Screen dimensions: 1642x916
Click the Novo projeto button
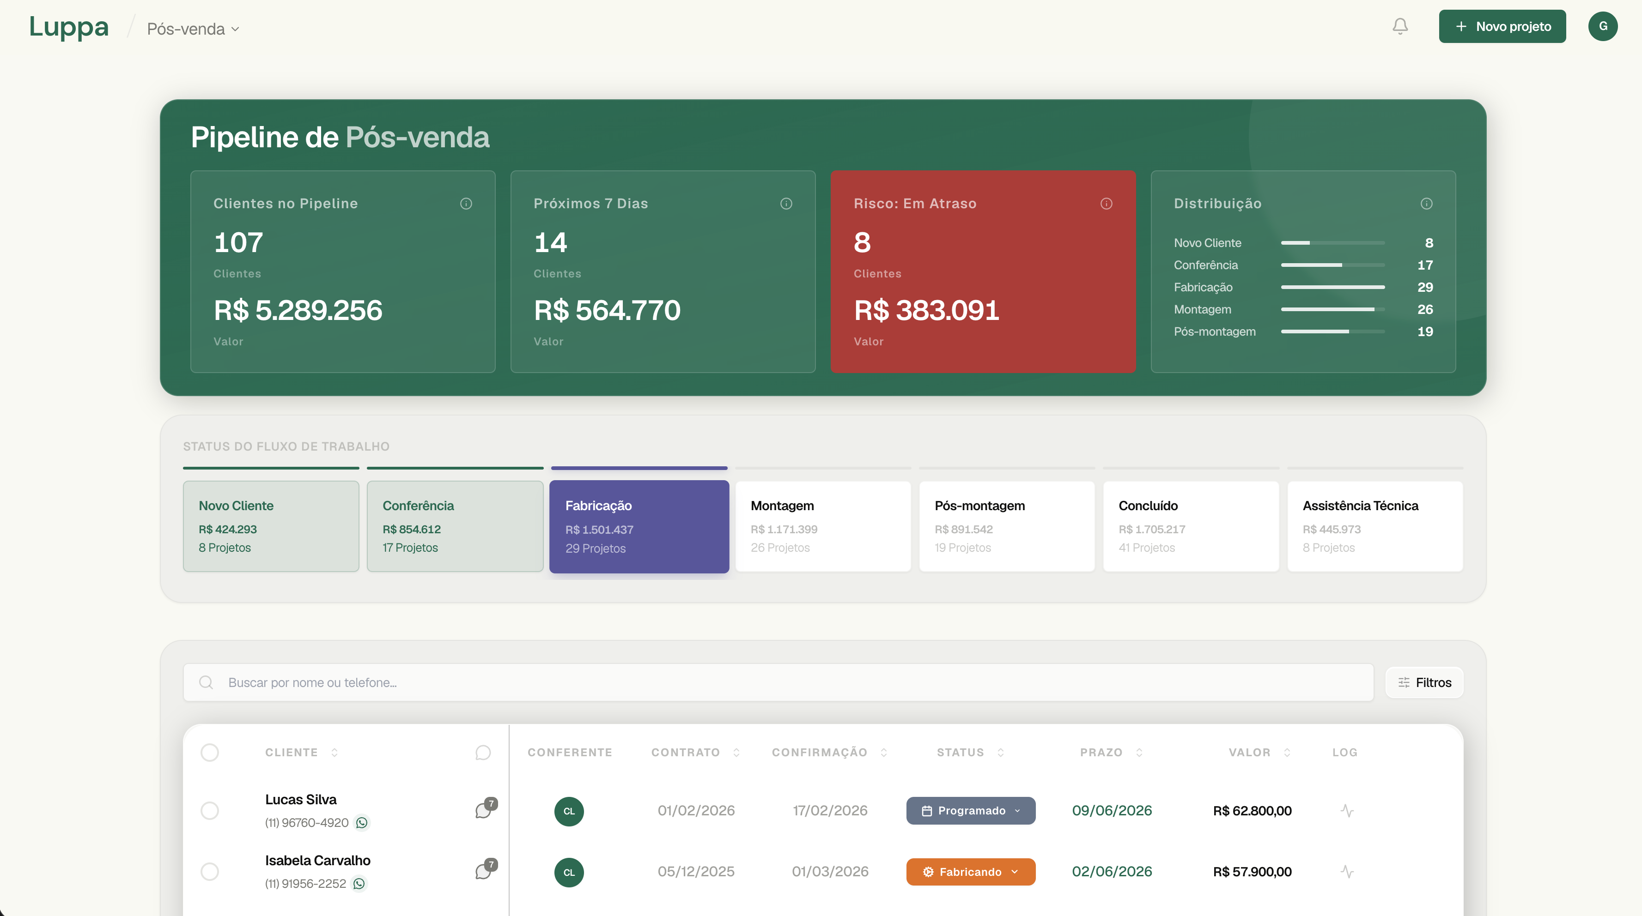1502,26
